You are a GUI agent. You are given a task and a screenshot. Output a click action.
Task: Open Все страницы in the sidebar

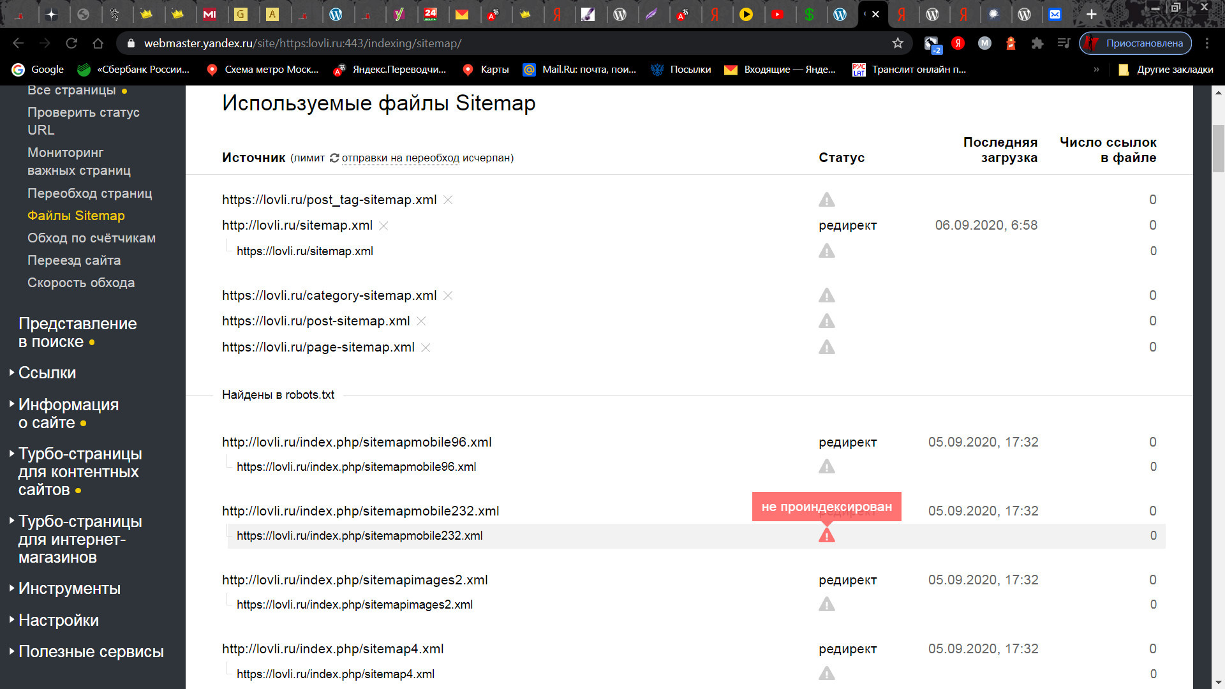coord(71,90)
